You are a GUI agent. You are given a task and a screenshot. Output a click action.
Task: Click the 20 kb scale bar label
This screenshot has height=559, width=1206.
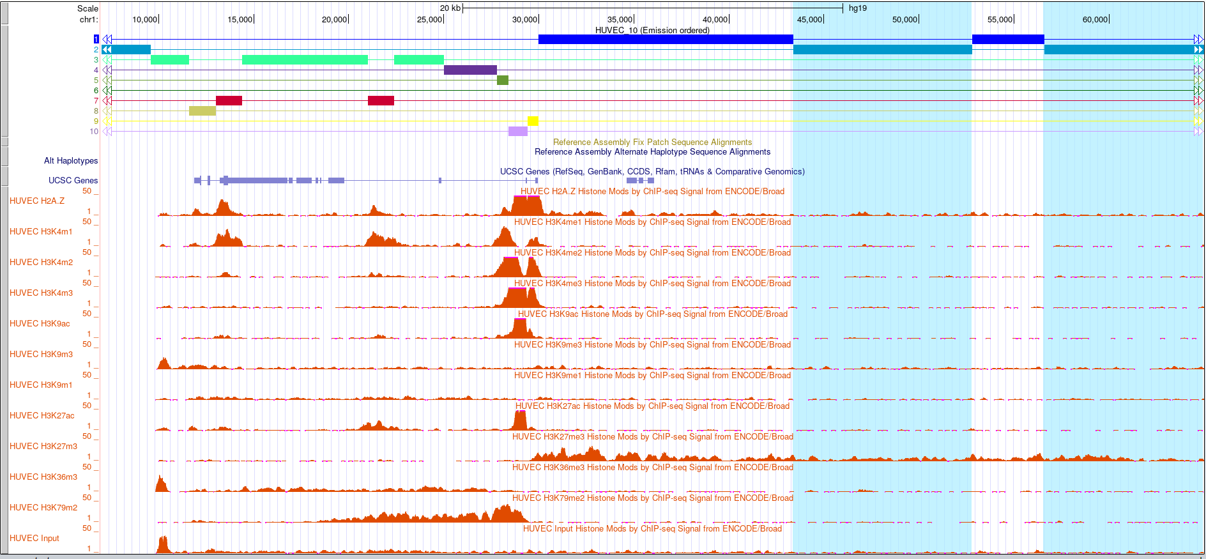[450, 8]
